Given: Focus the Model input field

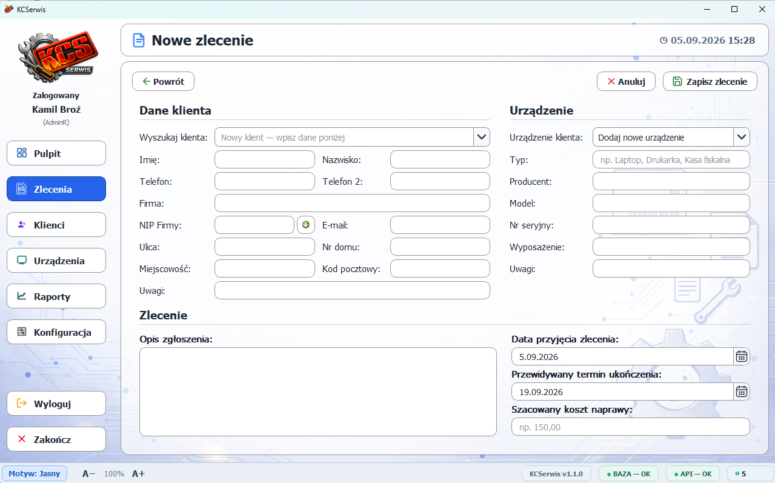Looking at the screenshot, I should click(x=671, y=203).
